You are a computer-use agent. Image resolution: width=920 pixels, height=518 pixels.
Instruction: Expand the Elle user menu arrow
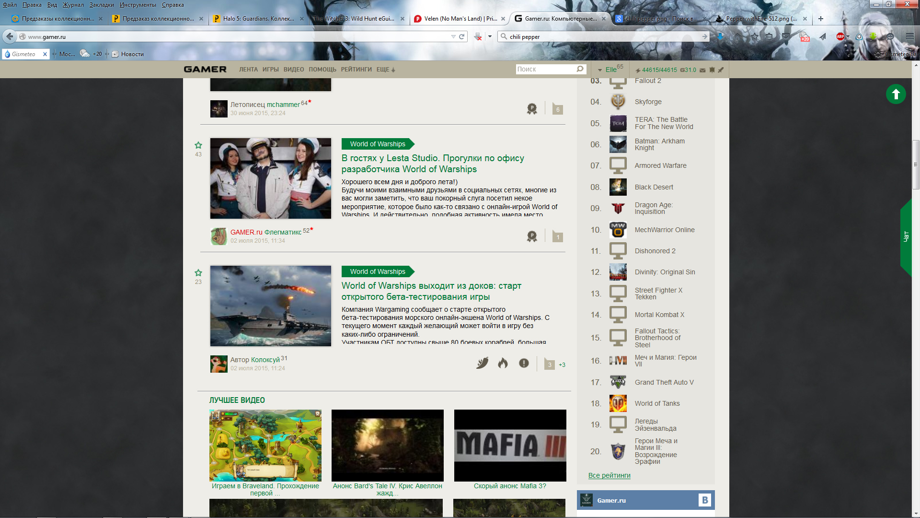tap(600, 70)
